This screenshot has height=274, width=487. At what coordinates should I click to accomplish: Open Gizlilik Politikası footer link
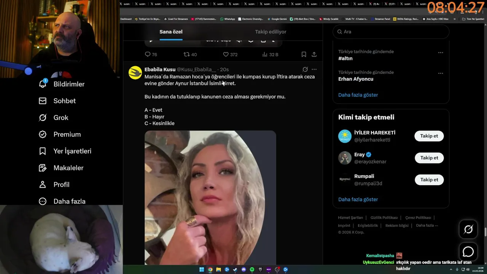click(x=384, y=218)
